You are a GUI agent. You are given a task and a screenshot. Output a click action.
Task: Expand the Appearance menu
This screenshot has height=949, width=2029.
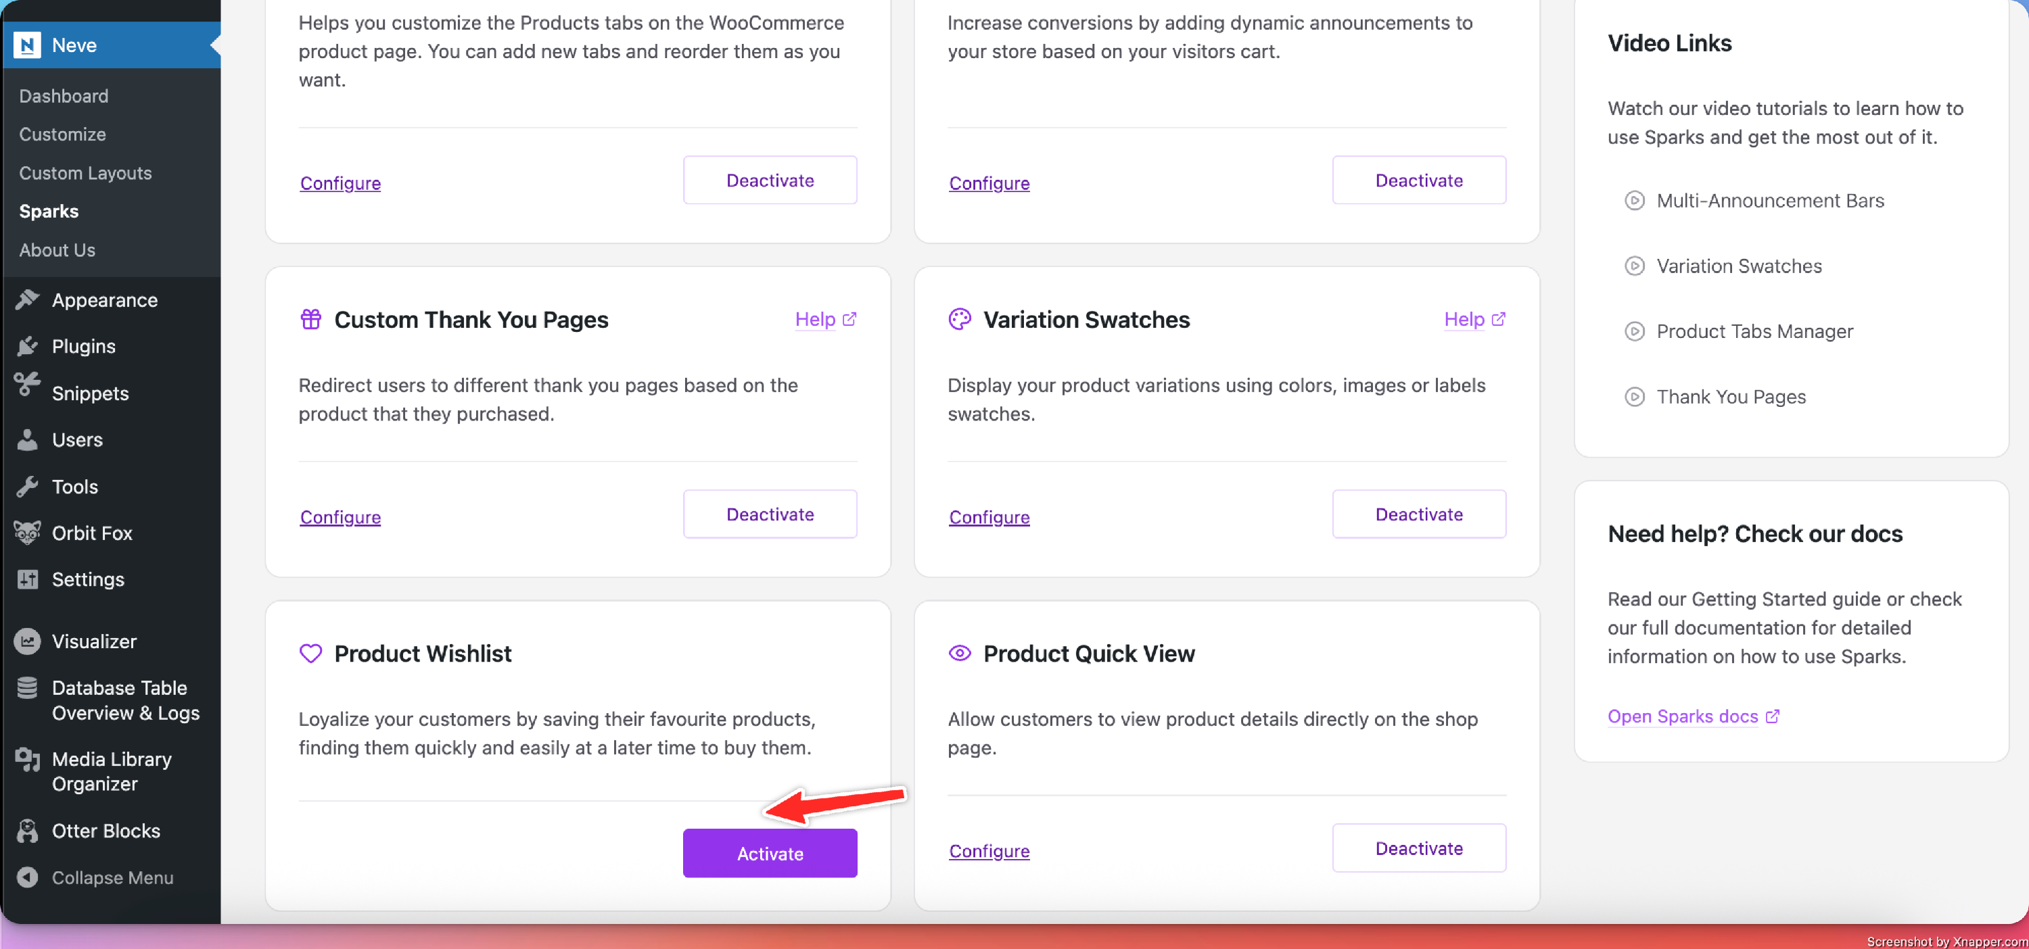(x=104, y=300)
